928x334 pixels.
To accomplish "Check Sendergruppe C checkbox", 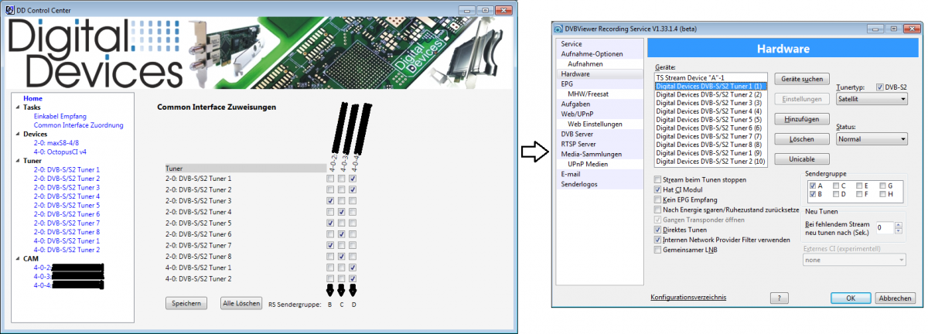I will (x=835, y=186).
